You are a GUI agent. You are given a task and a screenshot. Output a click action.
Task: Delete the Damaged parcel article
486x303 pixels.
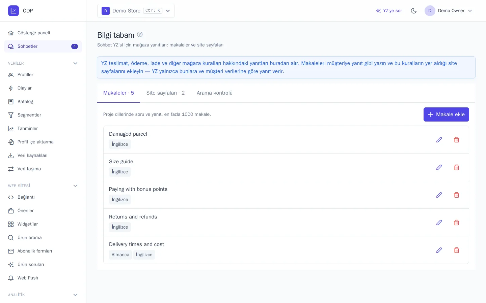[x=457, y=140]
